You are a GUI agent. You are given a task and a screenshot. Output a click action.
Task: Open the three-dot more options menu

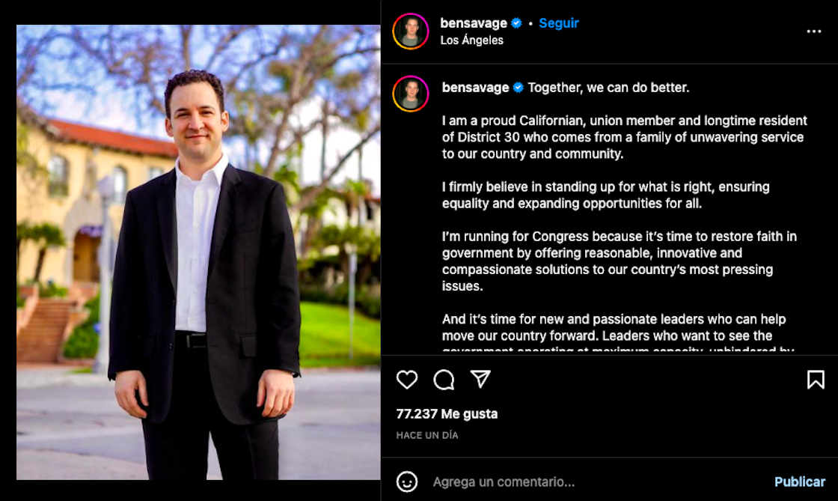814,31
